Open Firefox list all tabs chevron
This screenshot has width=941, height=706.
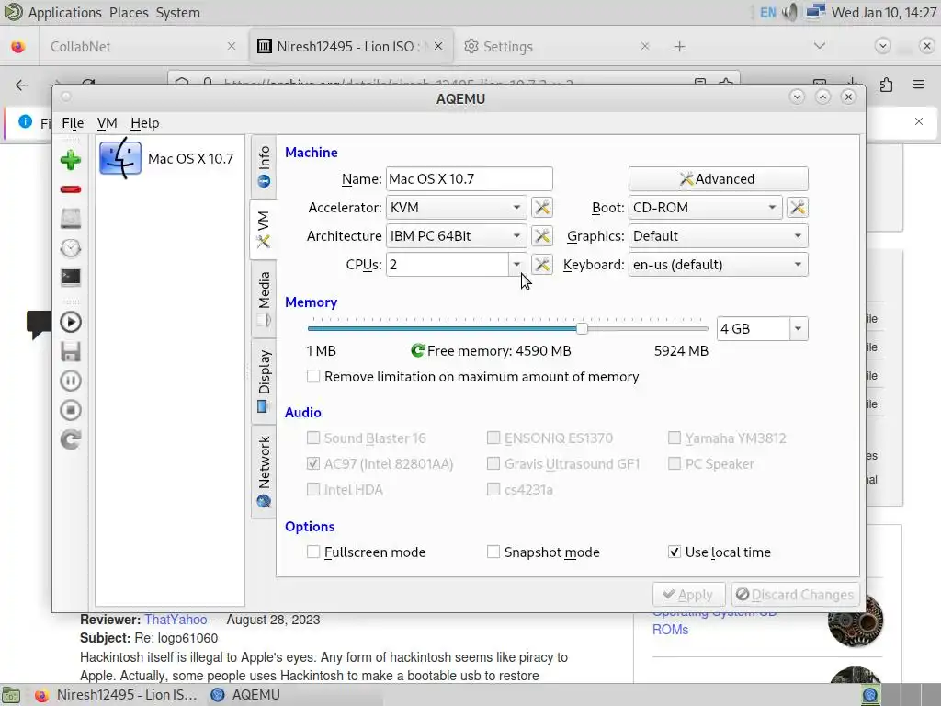point(819,46)
